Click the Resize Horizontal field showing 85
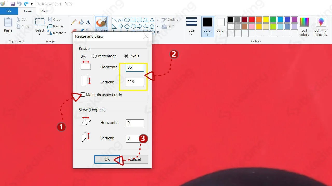 135,68
